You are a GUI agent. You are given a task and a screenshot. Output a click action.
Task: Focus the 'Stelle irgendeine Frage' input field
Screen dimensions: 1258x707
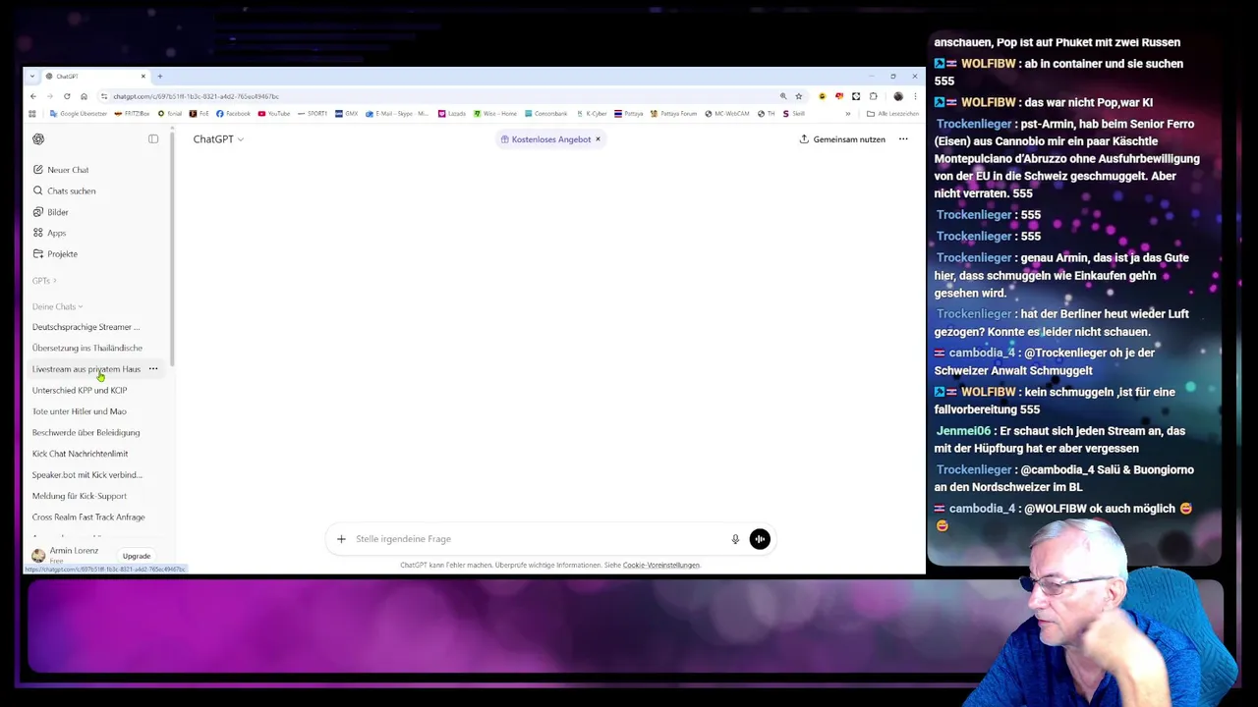pos(539,539)
